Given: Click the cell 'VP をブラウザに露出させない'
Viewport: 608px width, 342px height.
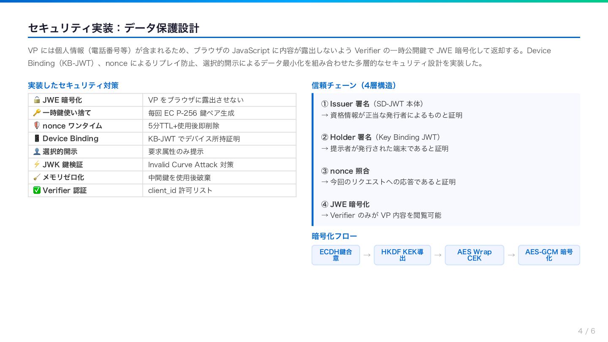Looking at the screenshot, I should pos(220,100).
